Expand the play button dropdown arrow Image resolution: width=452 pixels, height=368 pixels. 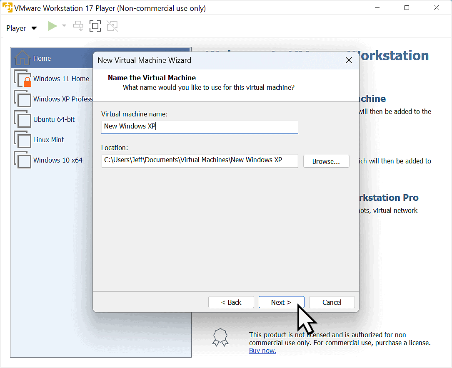click(65, 26)
